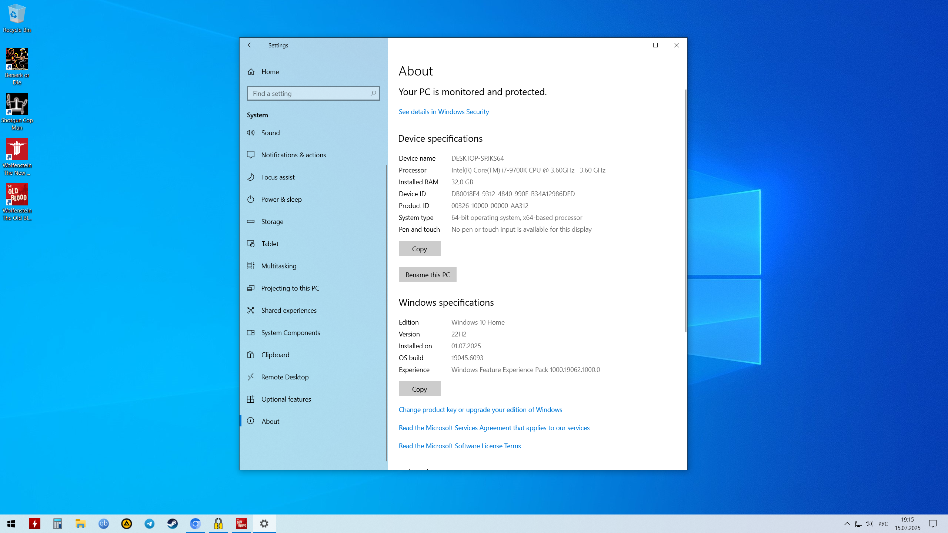
Task: Open Change product key or upgrade link
Action: click(480, 410)
